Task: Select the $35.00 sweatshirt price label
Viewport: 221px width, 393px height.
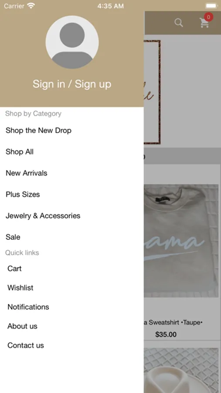Action: pos(166,334)
